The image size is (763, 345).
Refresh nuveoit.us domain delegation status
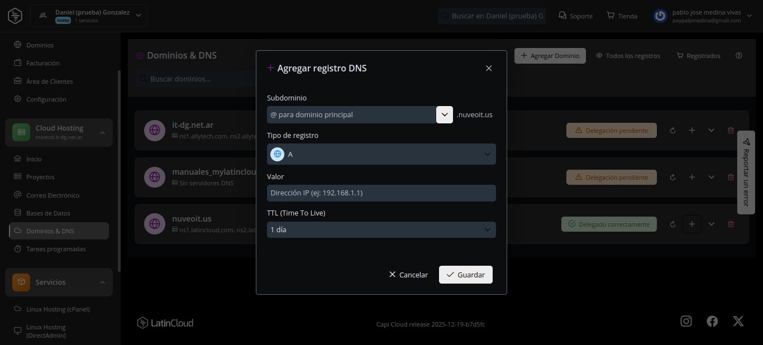click(673, 224)
